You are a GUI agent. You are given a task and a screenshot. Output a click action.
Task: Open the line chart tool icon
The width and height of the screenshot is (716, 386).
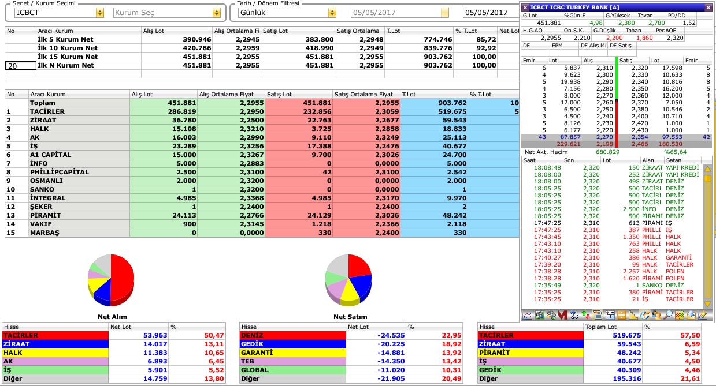point(527,316)
